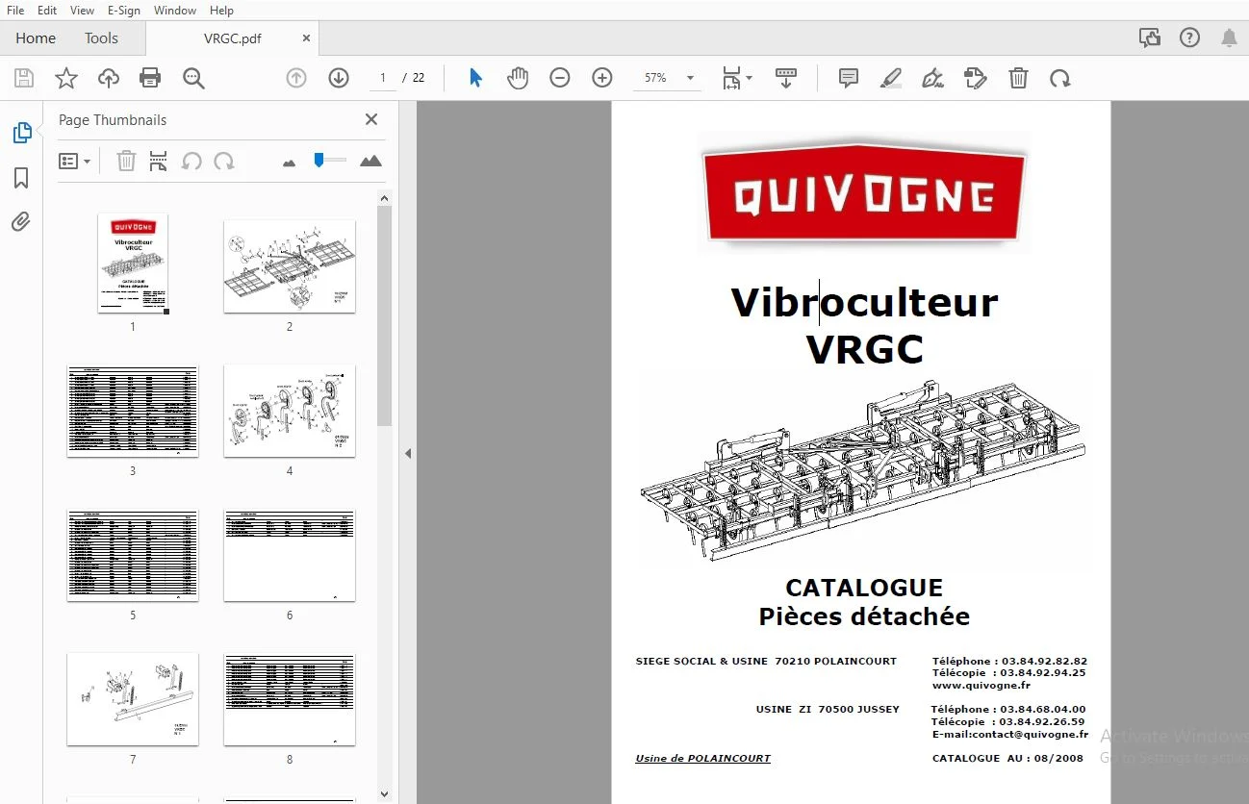Viewport: 1249px width, 804px height.
Task: Click the page number input field
Action: pos(382,78)
